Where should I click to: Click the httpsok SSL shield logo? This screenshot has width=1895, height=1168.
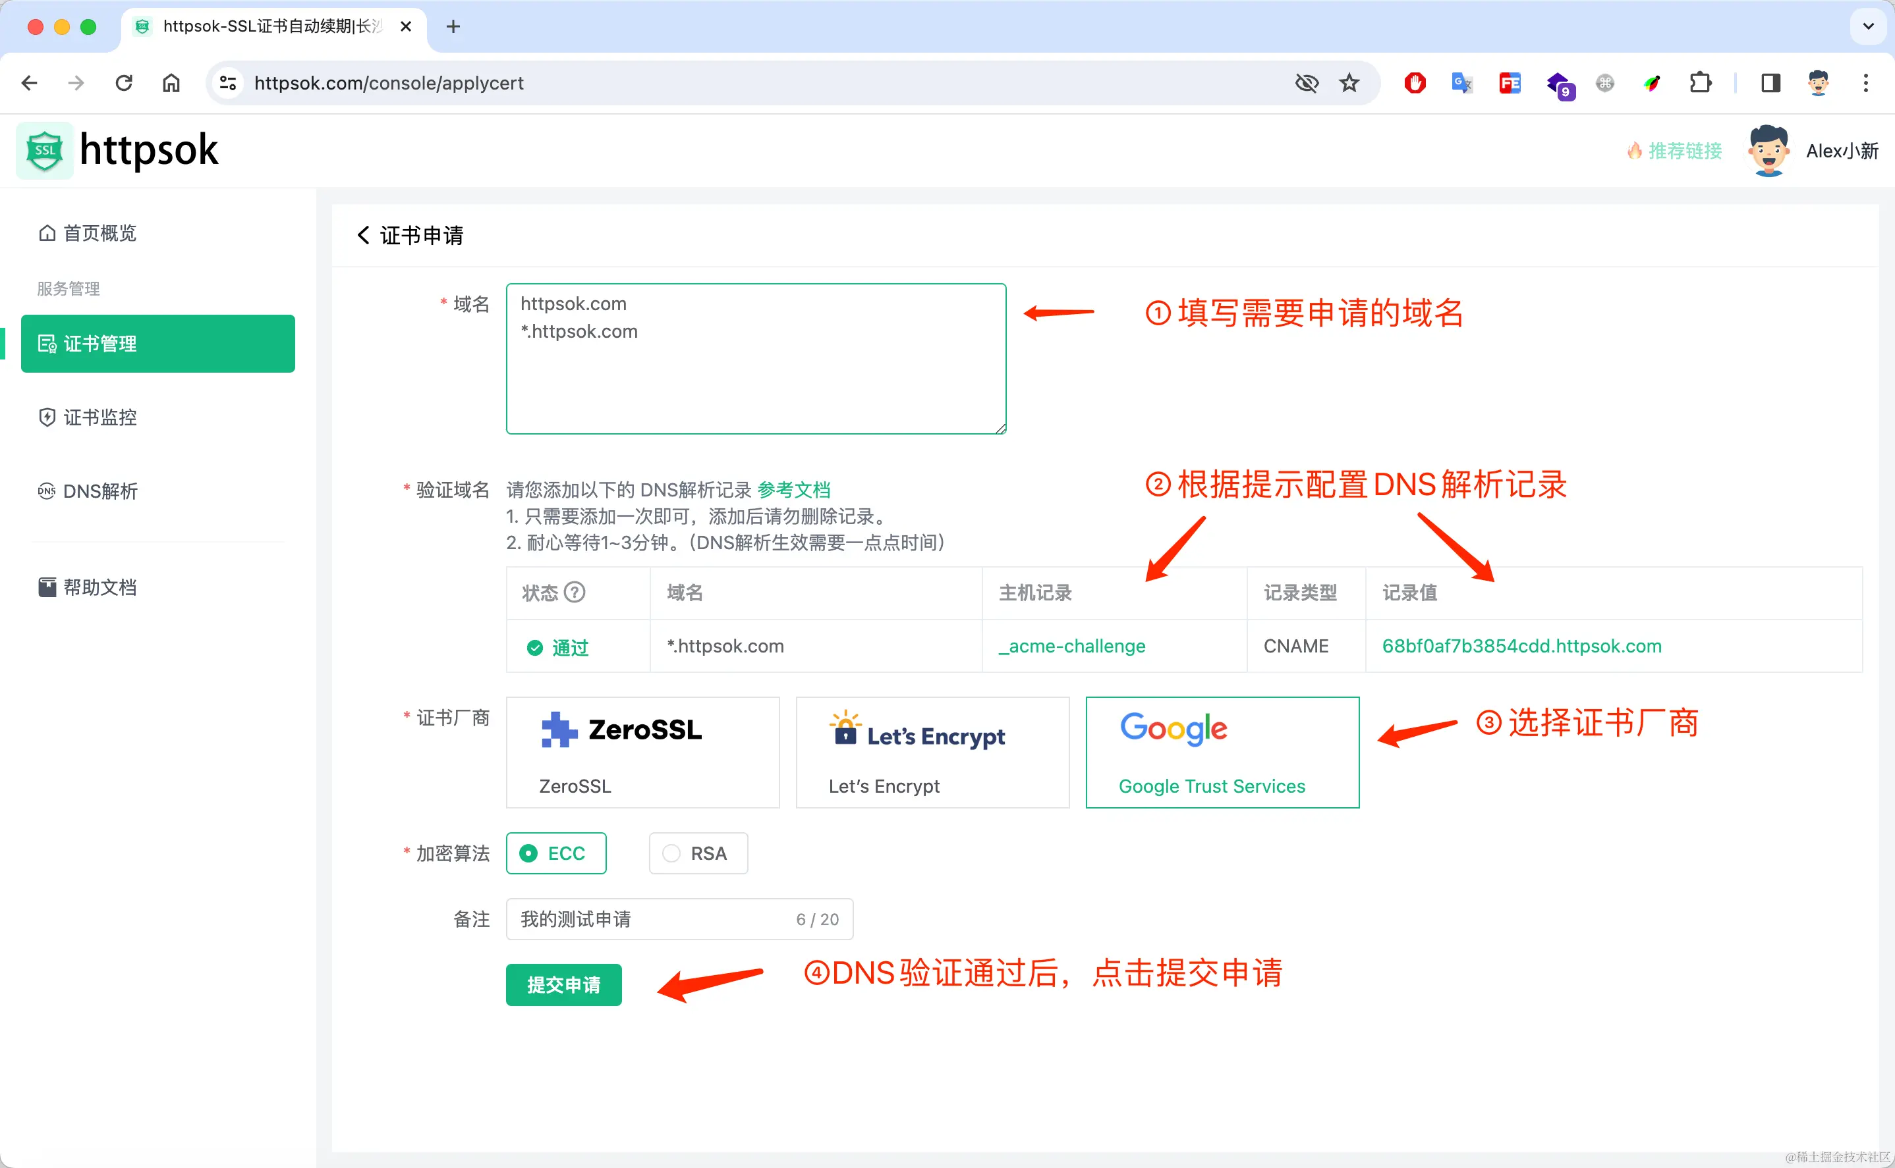[x=45, y=151]
